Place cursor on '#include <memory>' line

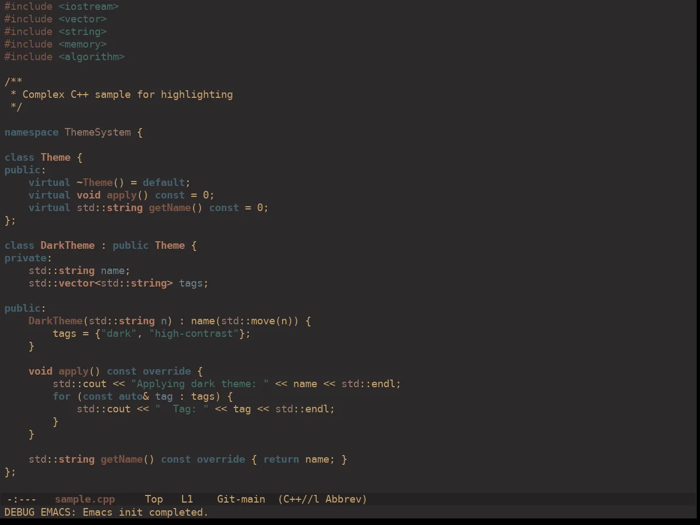[x=56, y=44]
